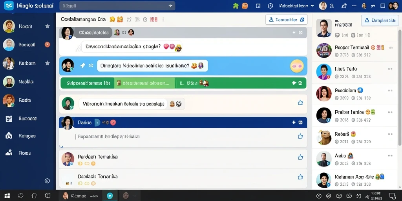Click the green puzzle piece icon in the header
The height and width of the screenshot is (201, 402).
pos(236,5)
